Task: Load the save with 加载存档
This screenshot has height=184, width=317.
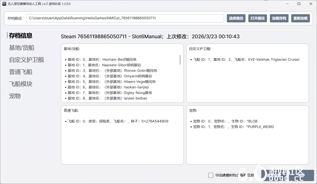Action: point(279,18)
